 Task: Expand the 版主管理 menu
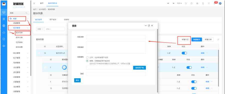tap(28, 53)
